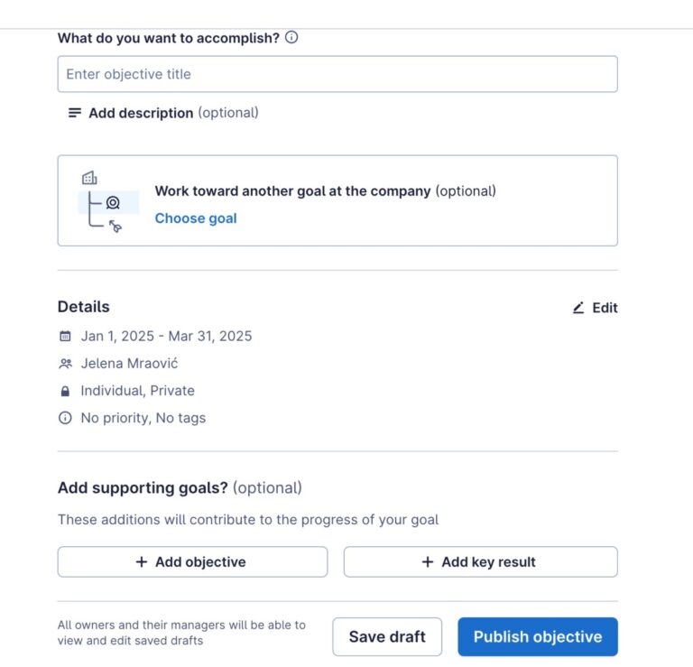Click the Individual, Private visibility text
Image resolution: width=693 pixels, height=667 pixels.
tap(137, 391)
